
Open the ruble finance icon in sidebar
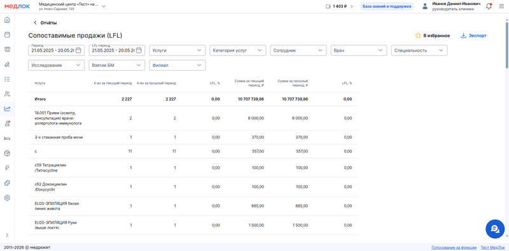point(7,168)
